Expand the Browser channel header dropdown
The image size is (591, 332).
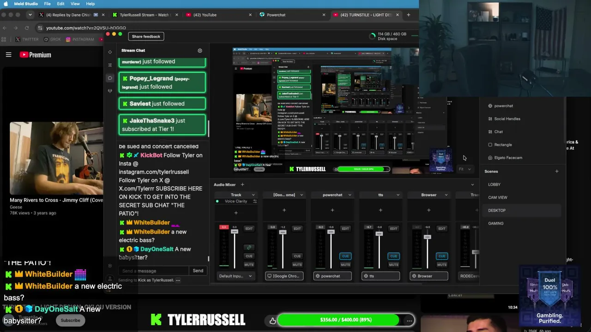coord(446,195)
